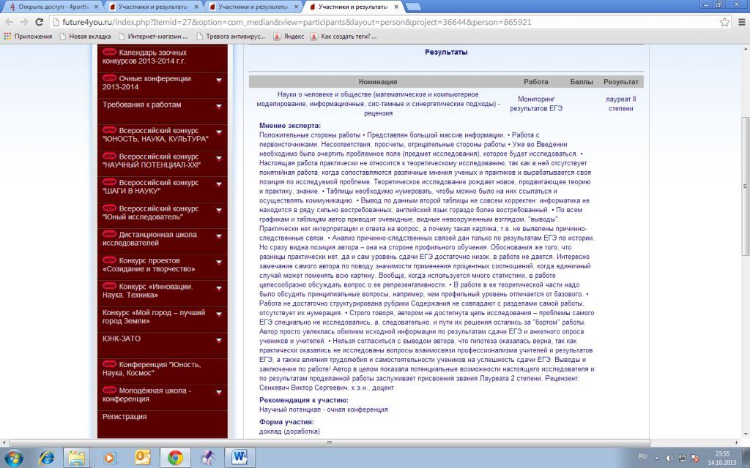Open Outlook from the taskbar
This screenshot has width=750, height=468.
point(143,457)
